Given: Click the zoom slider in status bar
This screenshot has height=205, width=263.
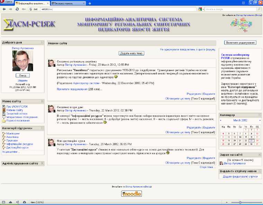Looking at the screenshot, I should (x=240, y=202).
